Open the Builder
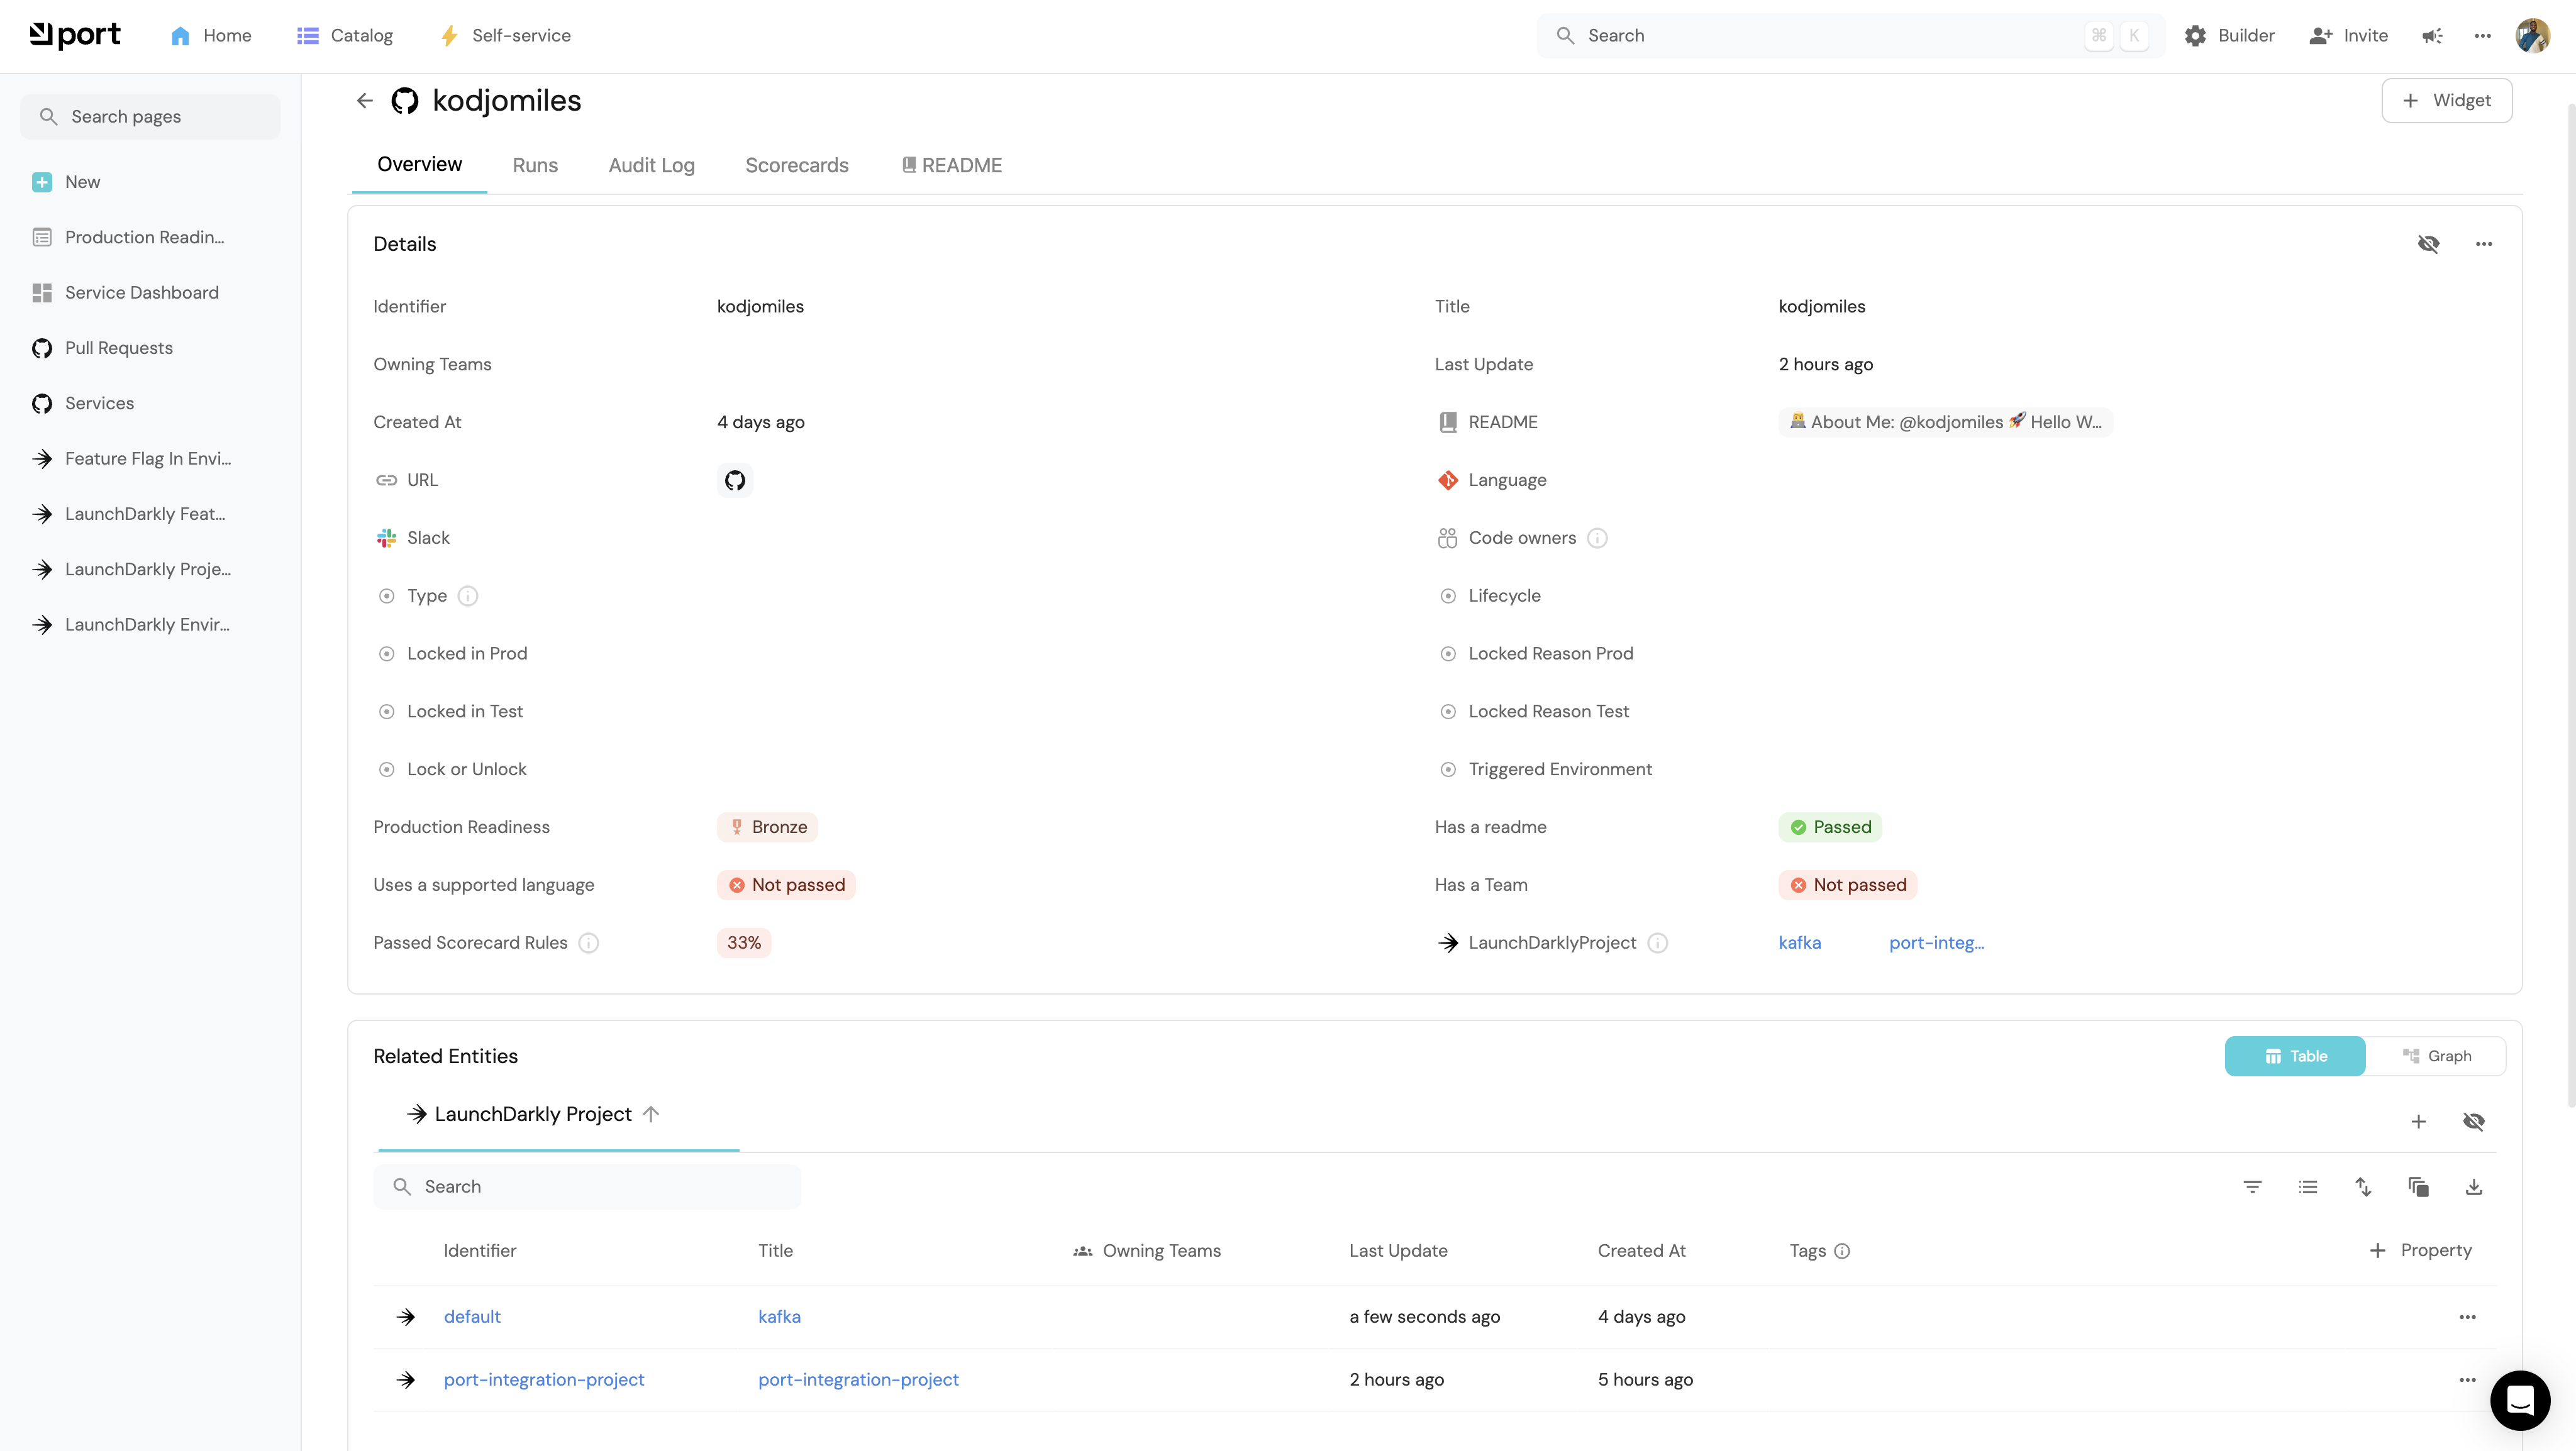Screen dimensions: 2576x1451 [x=2229, y=36]
